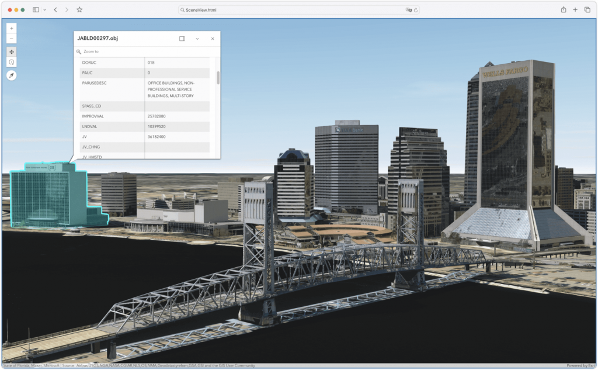598x370 pixels.
Task: Collapse the popup with the chevron
Action: coord(197,39)
